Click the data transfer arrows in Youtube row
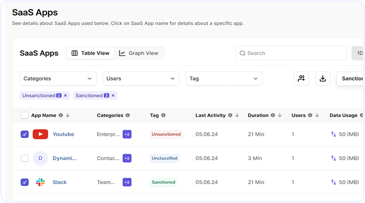This screenshot has height=203, width=365. point(333,134)
